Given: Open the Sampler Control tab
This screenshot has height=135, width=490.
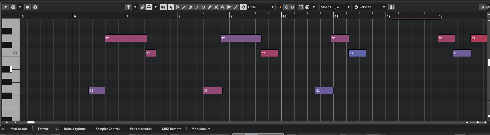Looking at the screenshot, I should click(x=108, y=129).
